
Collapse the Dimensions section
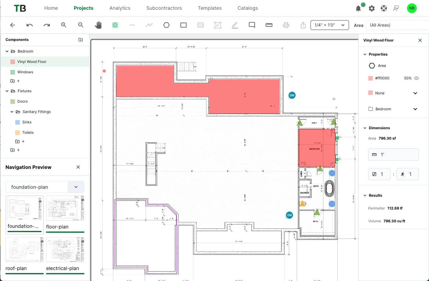click(365, 128)
